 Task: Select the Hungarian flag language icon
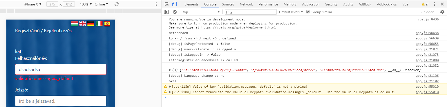click(x=75, y=24)
